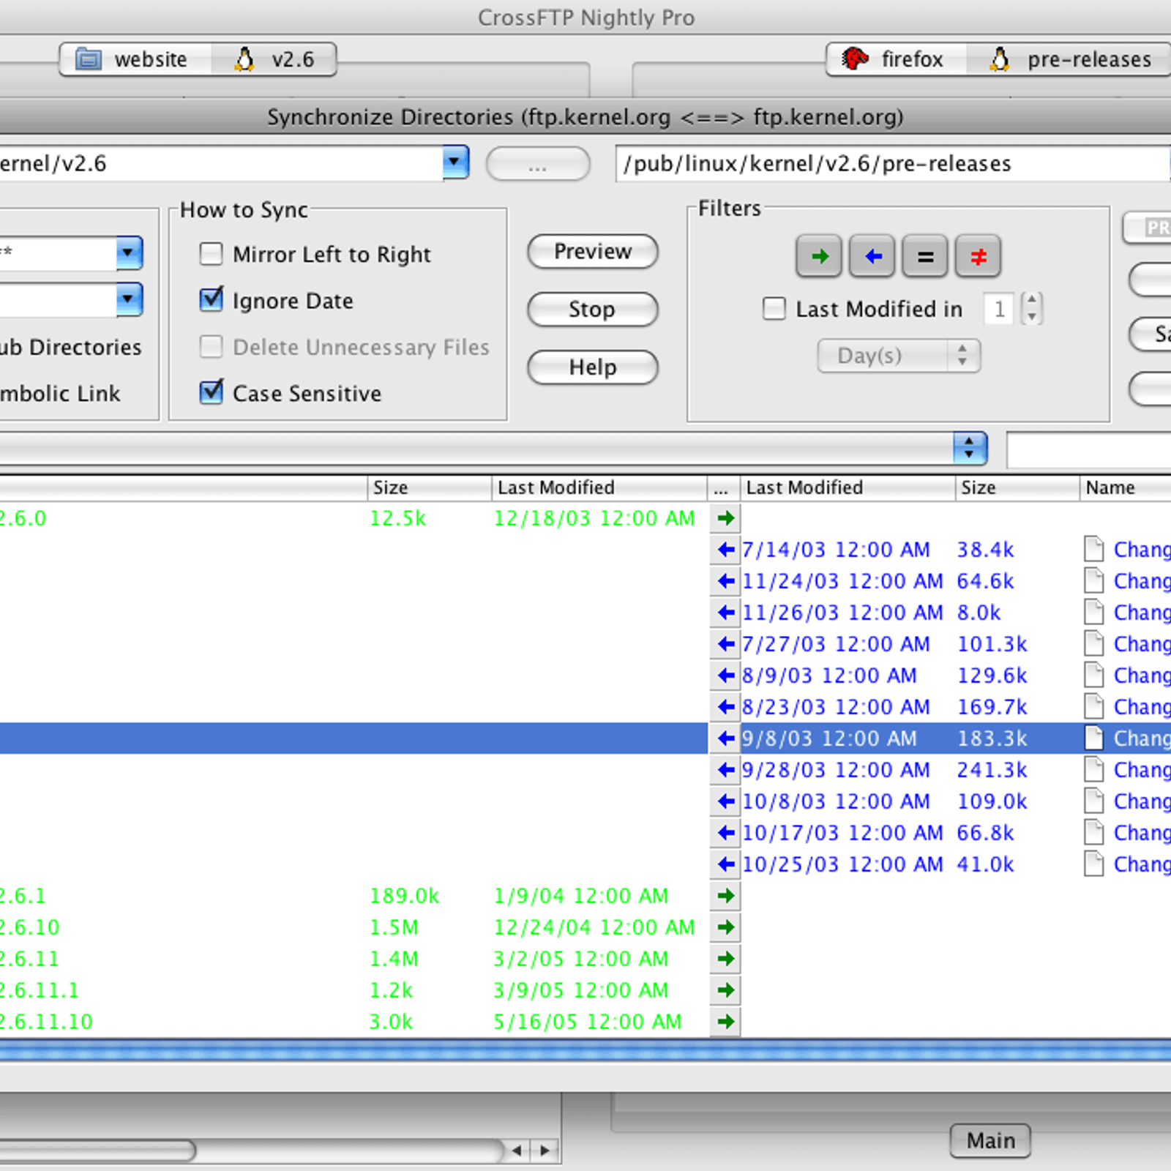
Task: Click the browse ellipsis button
Action: pyautogui.click(x=538, y=163)
